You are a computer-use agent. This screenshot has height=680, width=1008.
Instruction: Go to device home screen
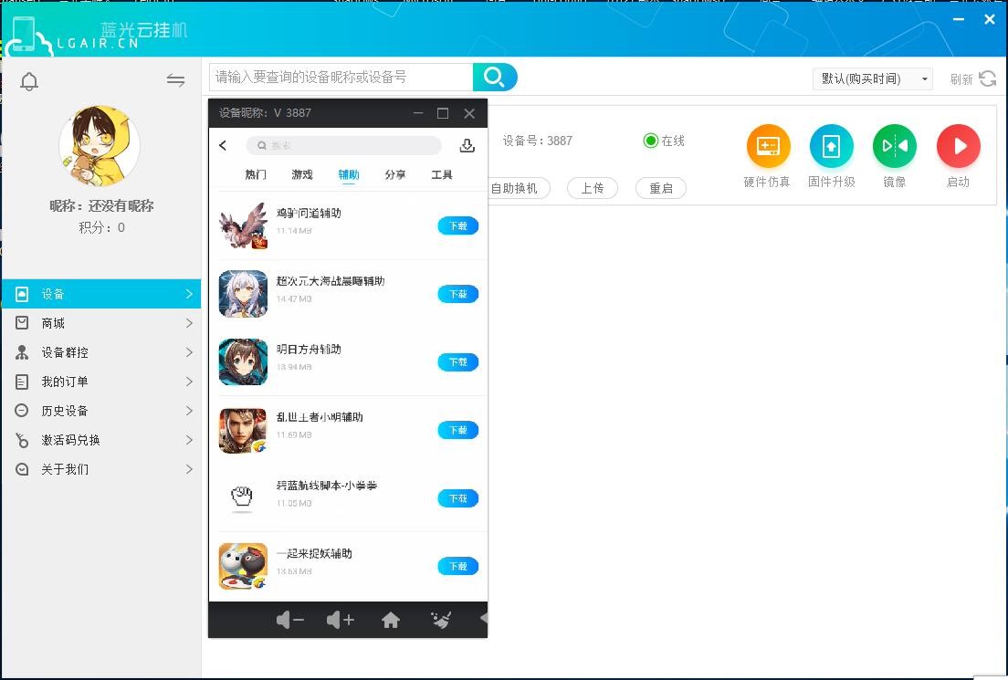[x=390, y=620]
